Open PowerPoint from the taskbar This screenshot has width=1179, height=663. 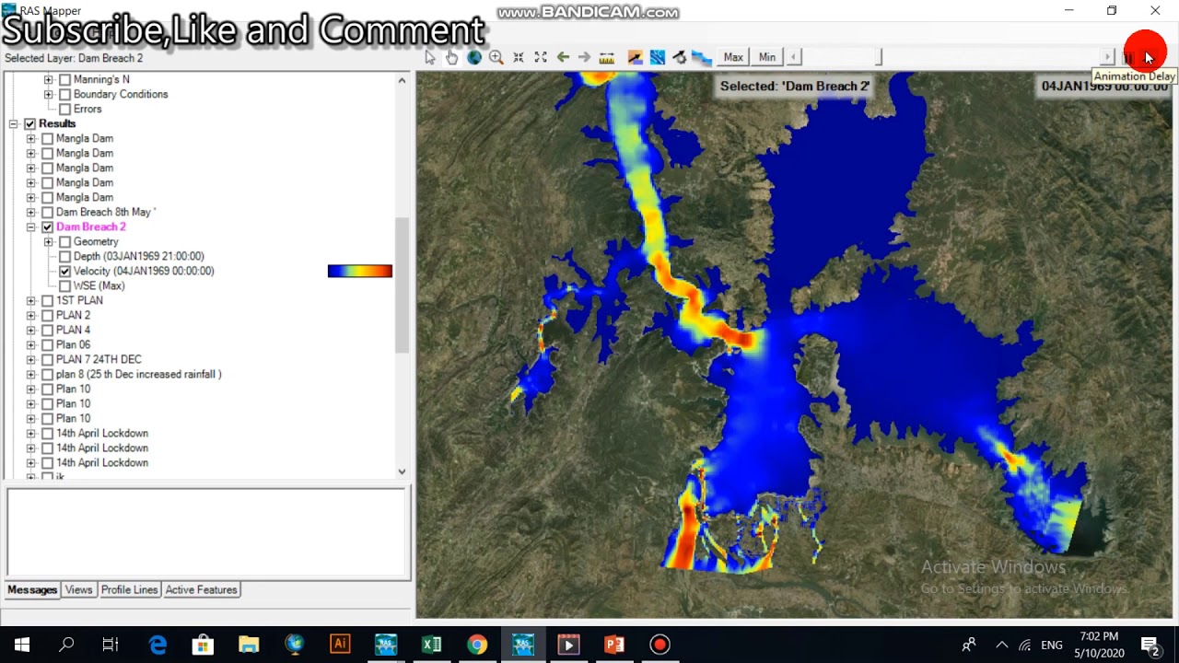tap(614, 645)
